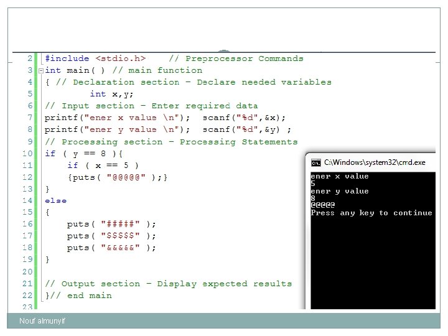Click the puts( "&&&&&" ) statement
Screen dimensions: 448x336
click(111, 248)
